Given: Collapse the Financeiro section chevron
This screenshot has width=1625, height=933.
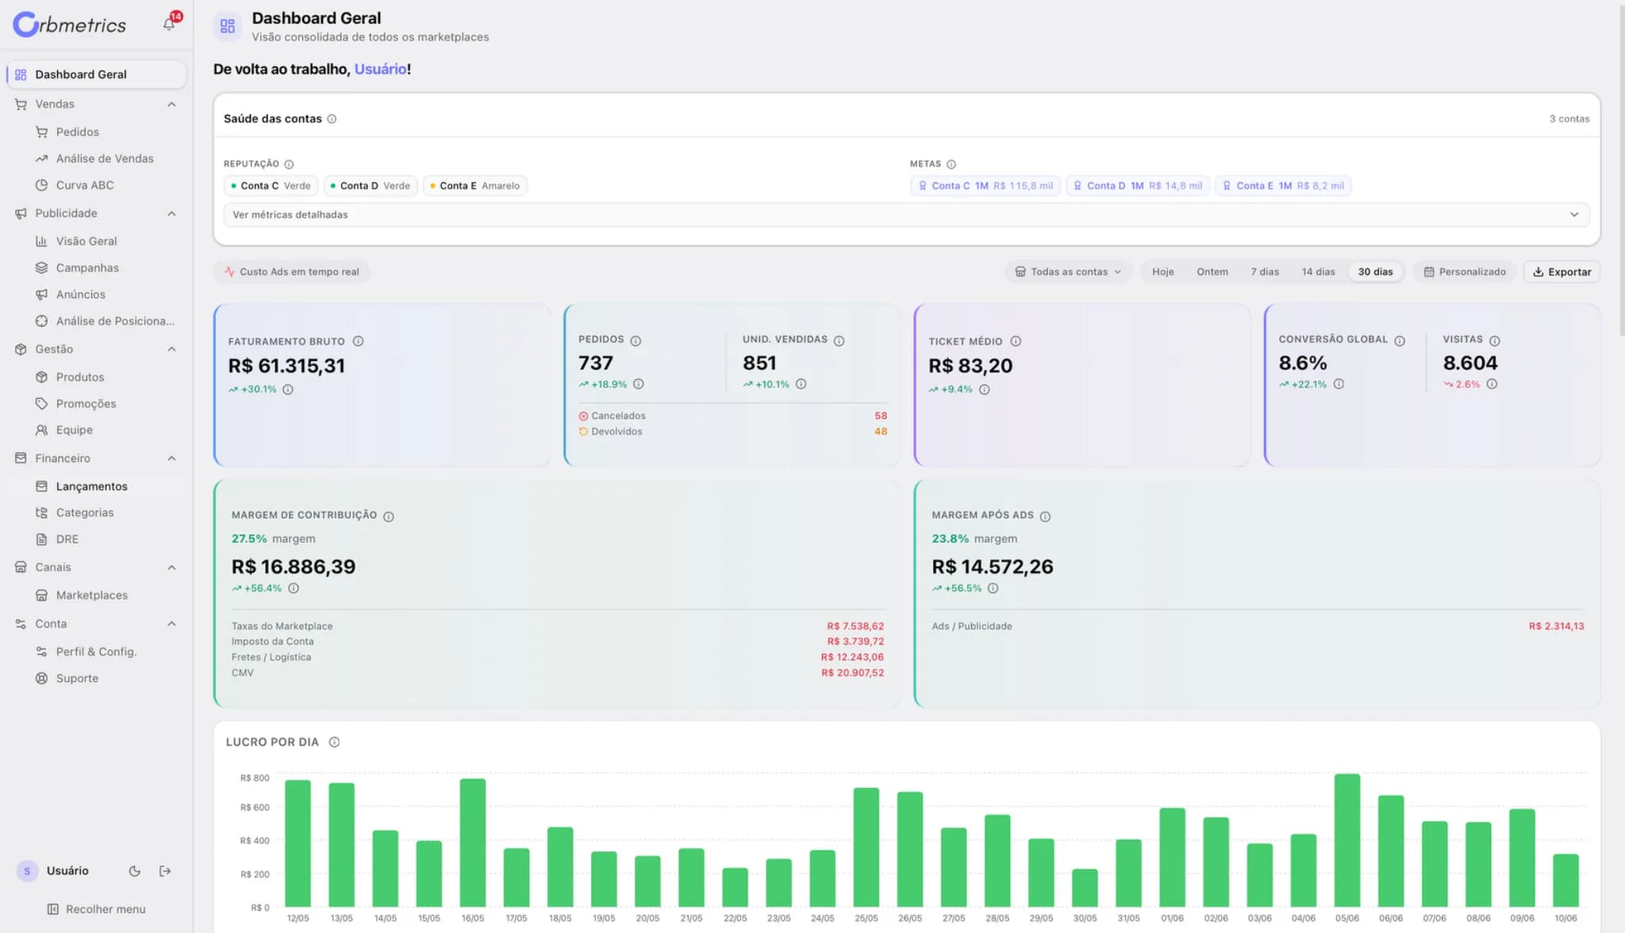Looking at the screenshot, I should click(x=171, y=459).
